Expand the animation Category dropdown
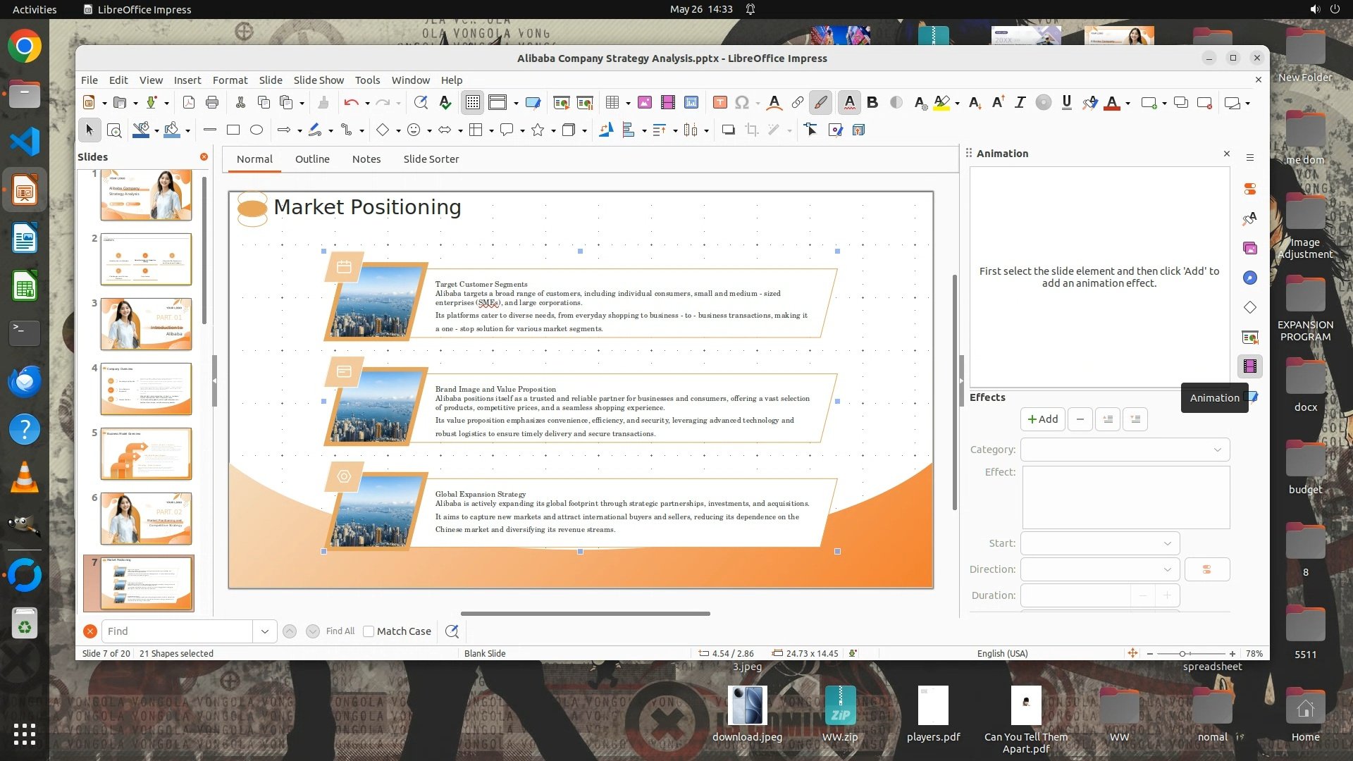 (1125, 450)
